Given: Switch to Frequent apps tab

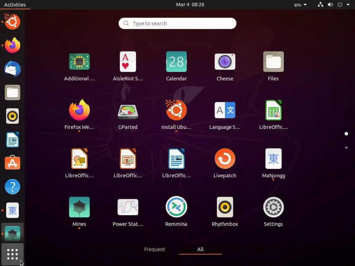Looking at the screenshot, I should [155, 249].
